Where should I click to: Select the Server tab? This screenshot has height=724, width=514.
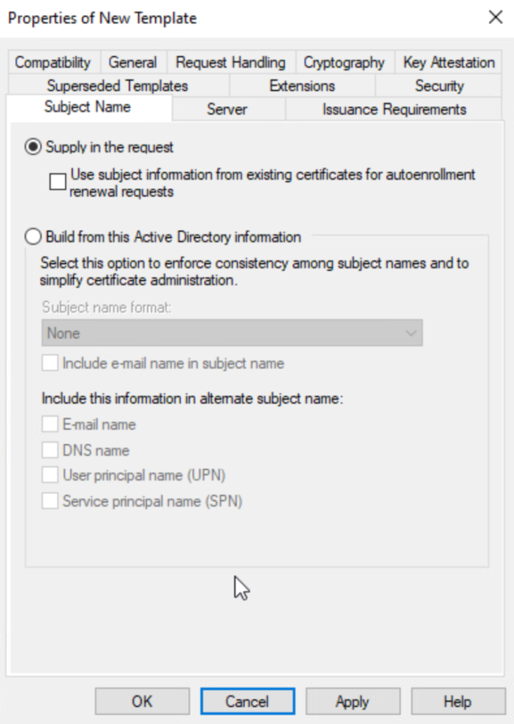(227, 110)
